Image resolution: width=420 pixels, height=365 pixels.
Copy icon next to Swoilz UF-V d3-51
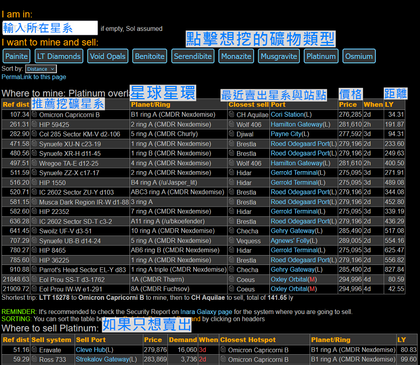(34, 231)
